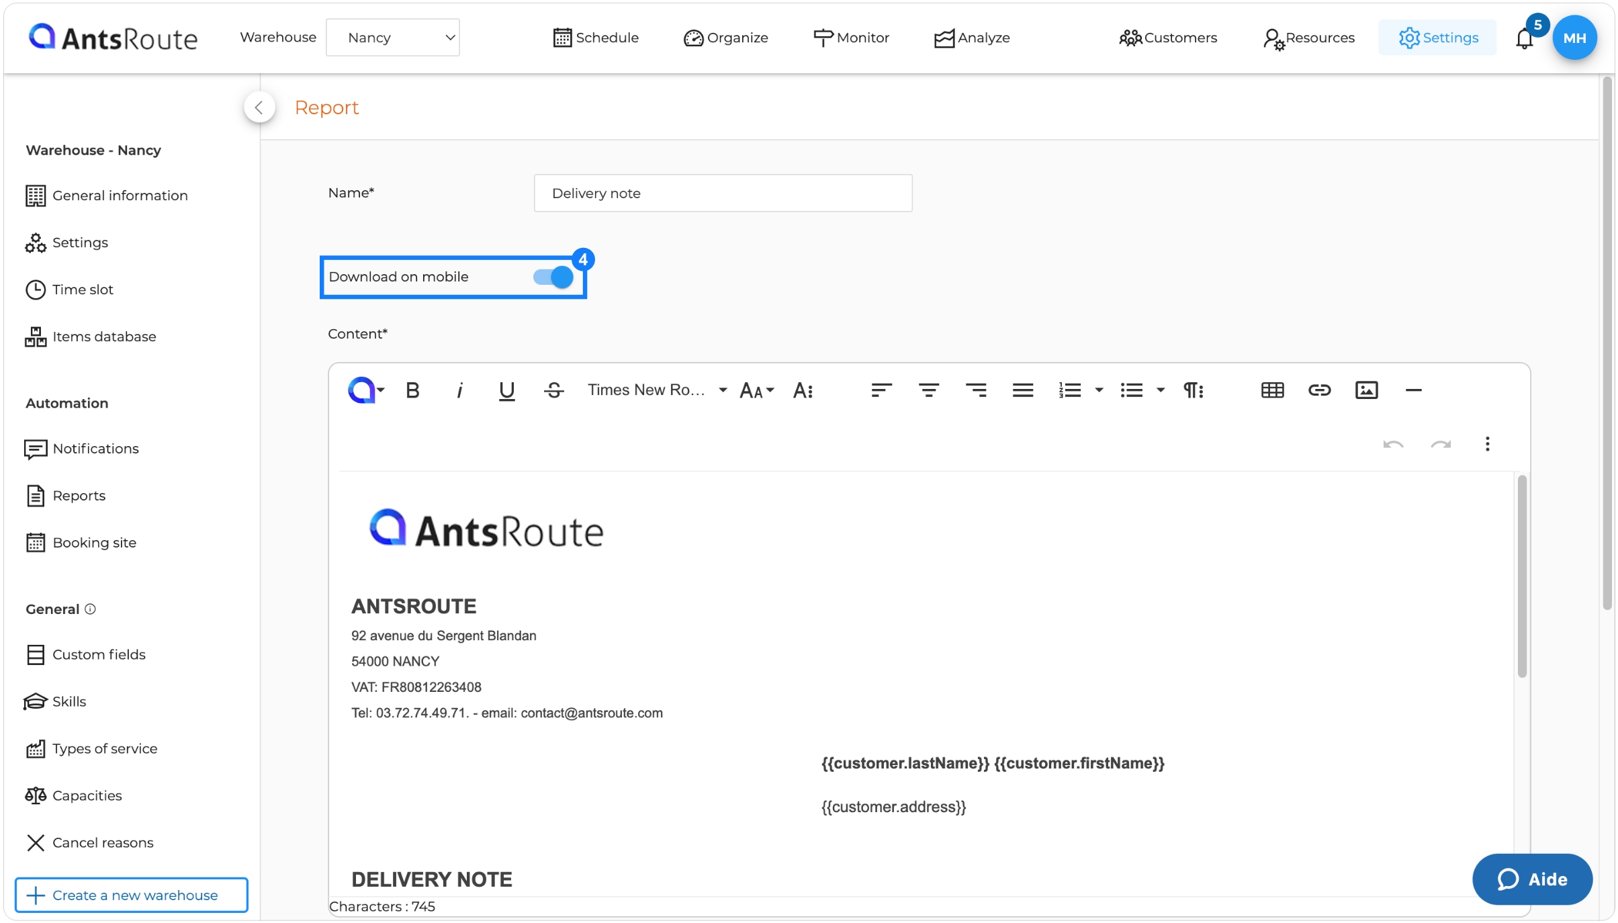Viewport: 1618px width, 923px height.
Task: Open Time slot settings
Action: coord(69,290)
